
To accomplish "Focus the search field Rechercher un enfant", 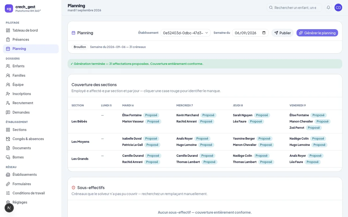I will [294, 8].
